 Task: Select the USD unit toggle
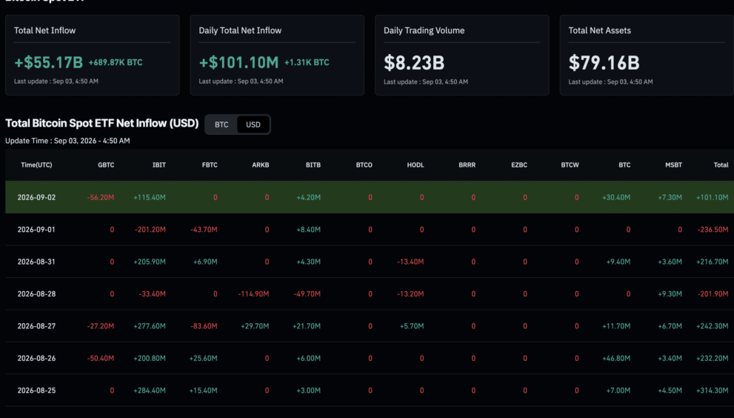(253, 125)
